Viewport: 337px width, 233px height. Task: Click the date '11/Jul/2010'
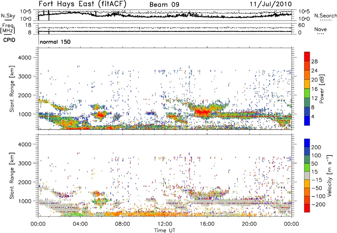[270, 4]
